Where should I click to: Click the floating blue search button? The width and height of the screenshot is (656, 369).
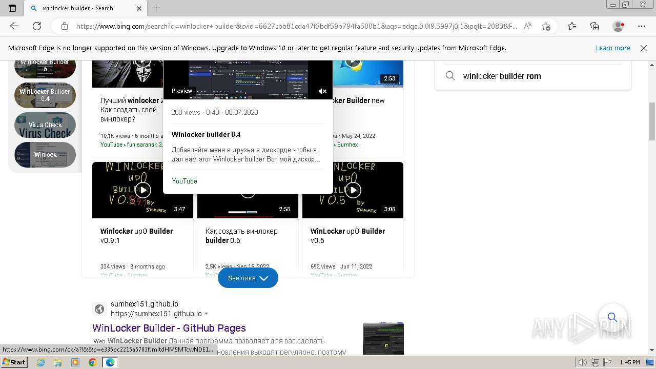pos(612,317)
